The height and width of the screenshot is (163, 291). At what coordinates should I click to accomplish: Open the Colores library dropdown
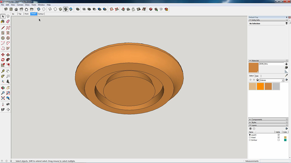[x=283, y=80]
